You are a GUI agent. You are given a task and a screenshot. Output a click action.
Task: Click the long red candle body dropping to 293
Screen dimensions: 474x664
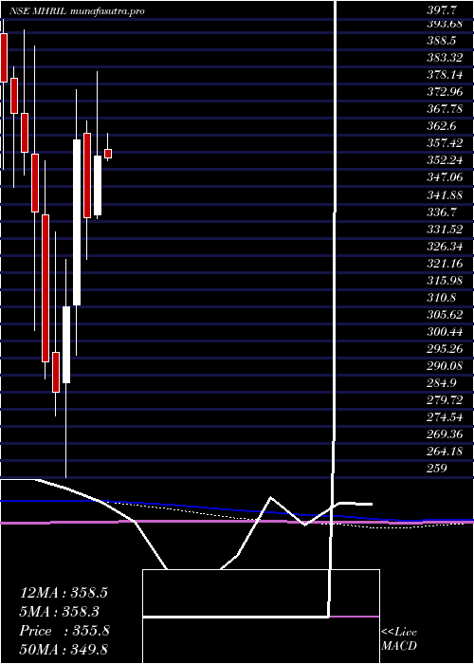[x=46, y=288]
